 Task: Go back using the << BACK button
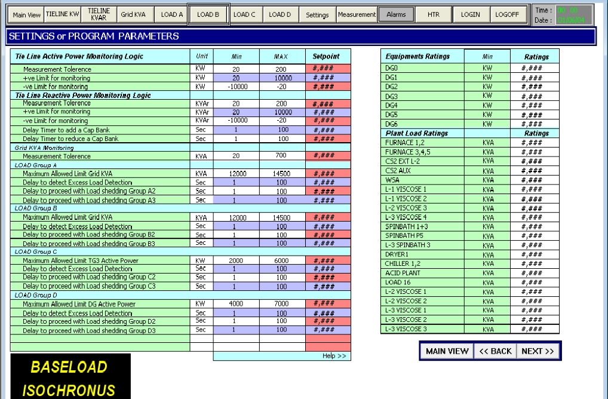pos(496,351)
